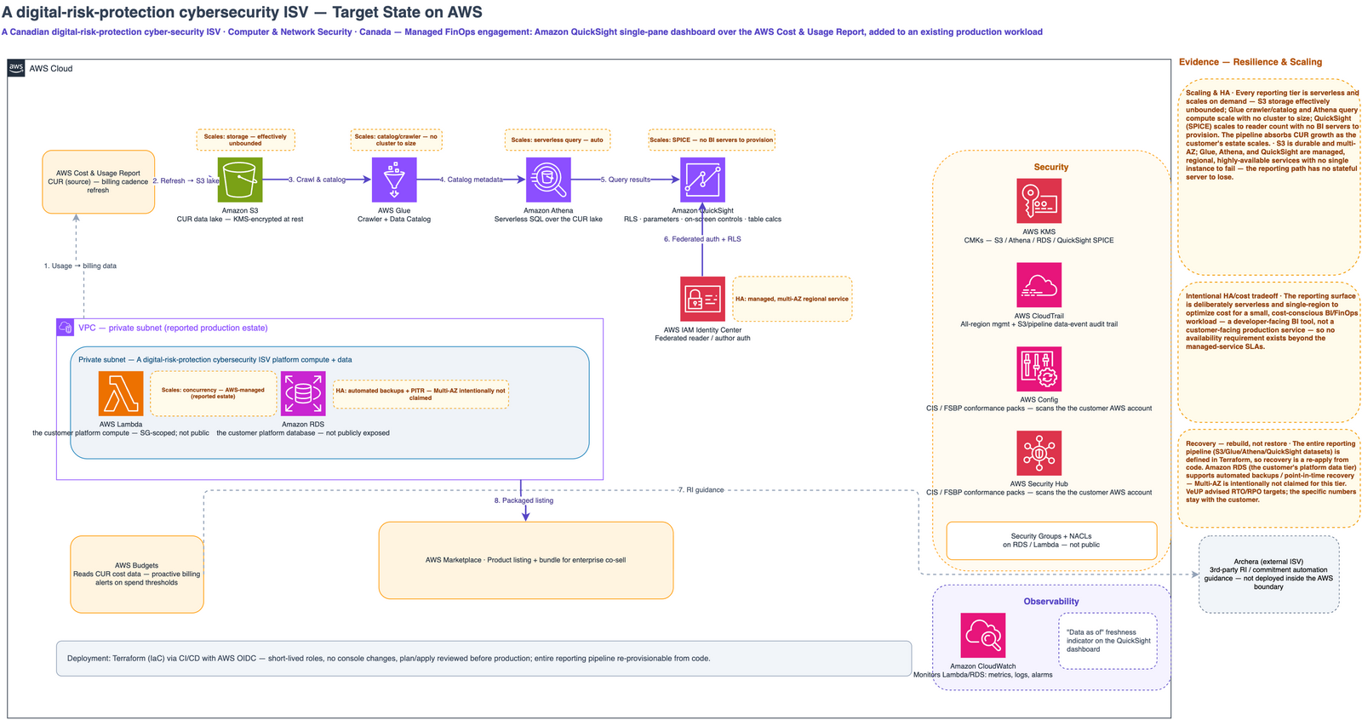
Task: Select the AWS Cost & Usage Report box
Action: click(x=99, y=181)
